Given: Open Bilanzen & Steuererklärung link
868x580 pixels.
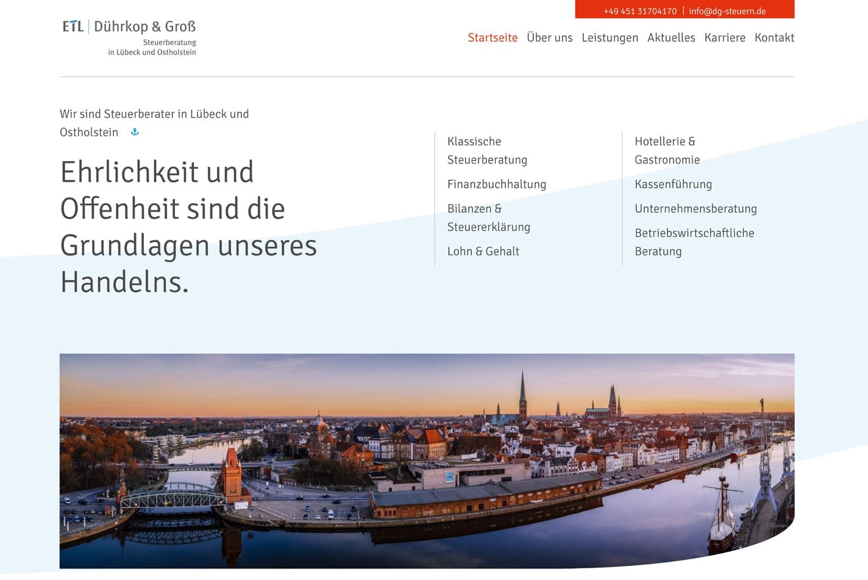Looking at the screenshot, I should pos(489,217).
